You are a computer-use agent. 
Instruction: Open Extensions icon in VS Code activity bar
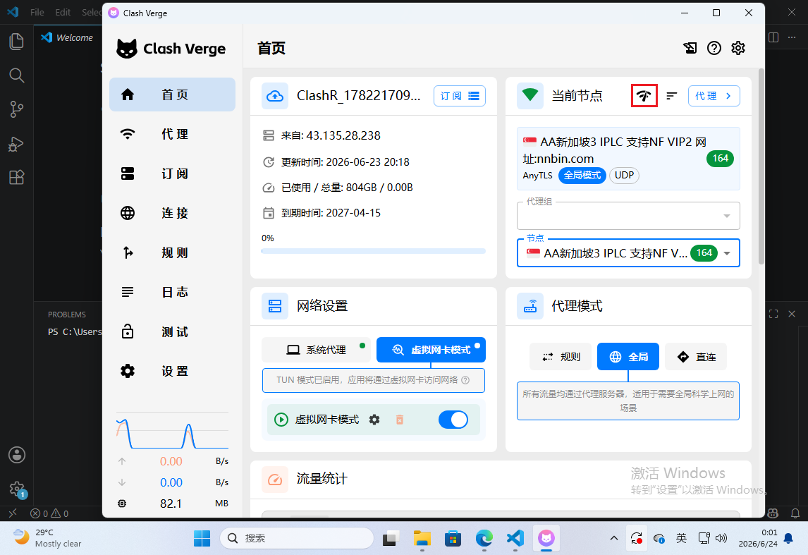[16, 177]
